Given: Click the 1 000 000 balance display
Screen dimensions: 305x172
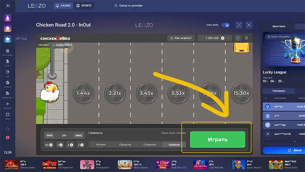Looking at the screenshot, I should pos(215,38).
